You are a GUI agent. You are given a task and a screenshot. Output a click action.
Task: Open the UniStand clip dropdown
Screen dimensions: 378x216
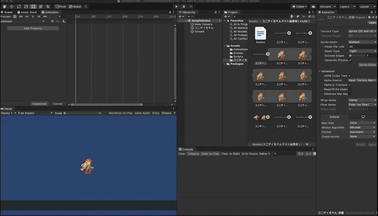pos(22,21)
